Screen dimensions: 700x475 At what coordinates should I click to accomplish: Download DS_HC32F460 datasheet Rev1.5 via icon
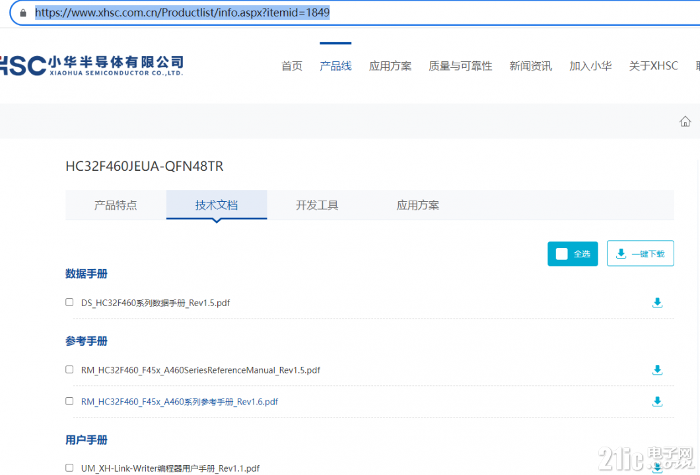[657, 303]
